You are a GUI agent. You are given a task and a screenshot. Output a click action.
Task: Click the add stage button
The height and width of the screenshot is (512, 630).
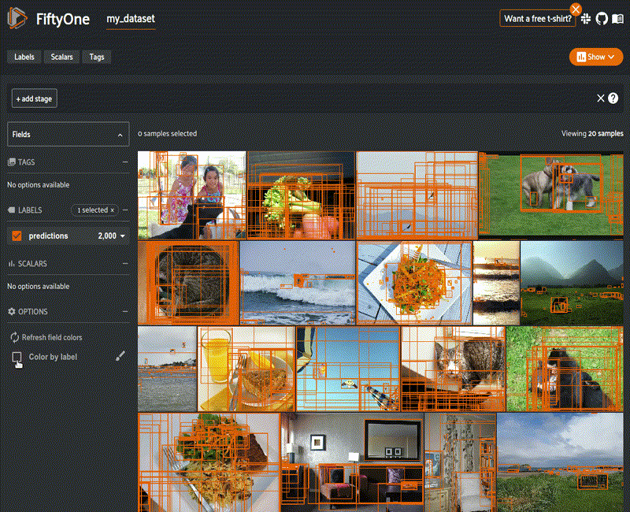34,98
